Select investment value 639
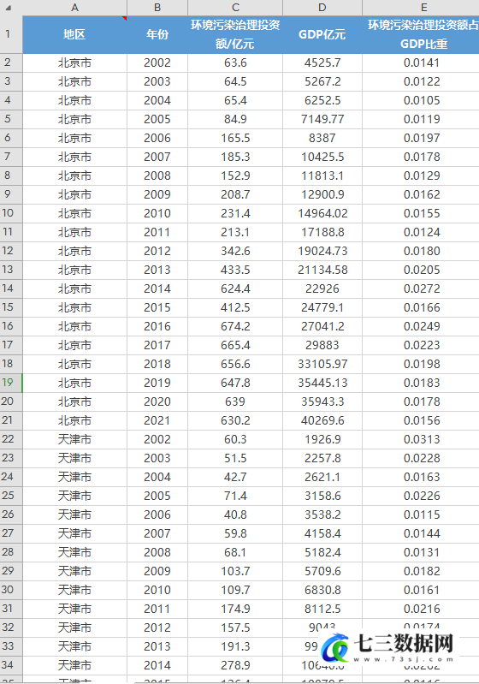The image size is (479, 684). (x=235, y=401)
